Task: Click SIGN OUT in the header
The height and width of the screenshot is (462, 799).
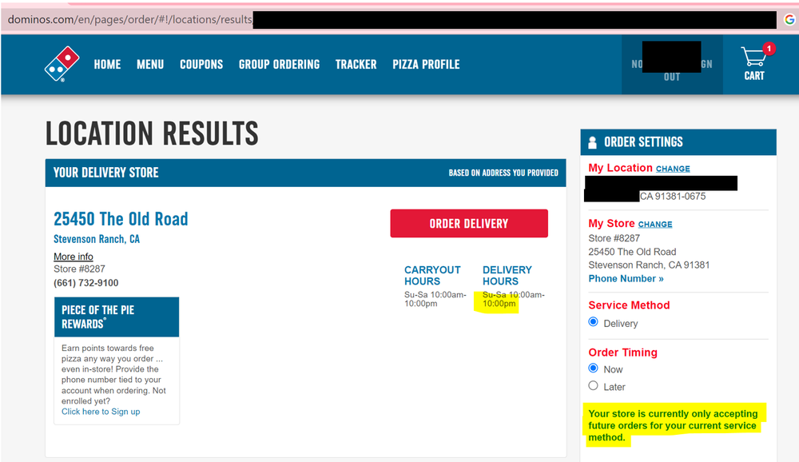Action: tap(672, 70)
